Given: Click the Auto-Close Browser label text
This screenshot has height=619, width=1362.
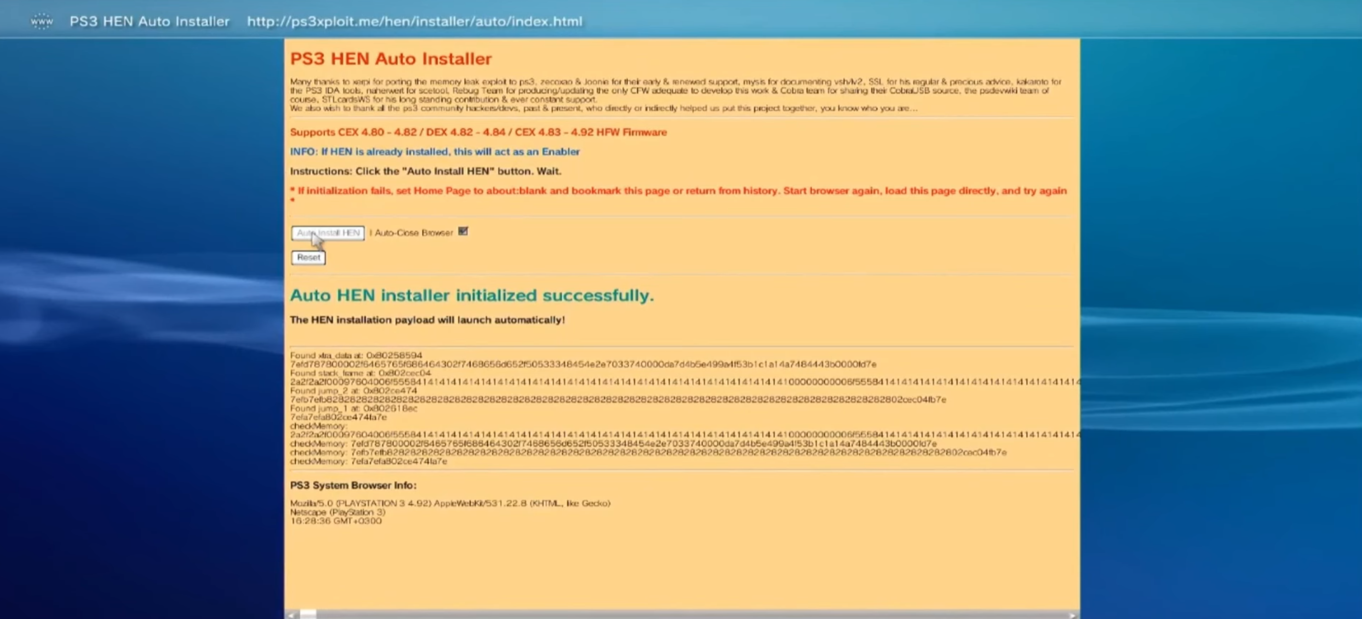Looking at the screenshot, I should click(x=413, y=233).
